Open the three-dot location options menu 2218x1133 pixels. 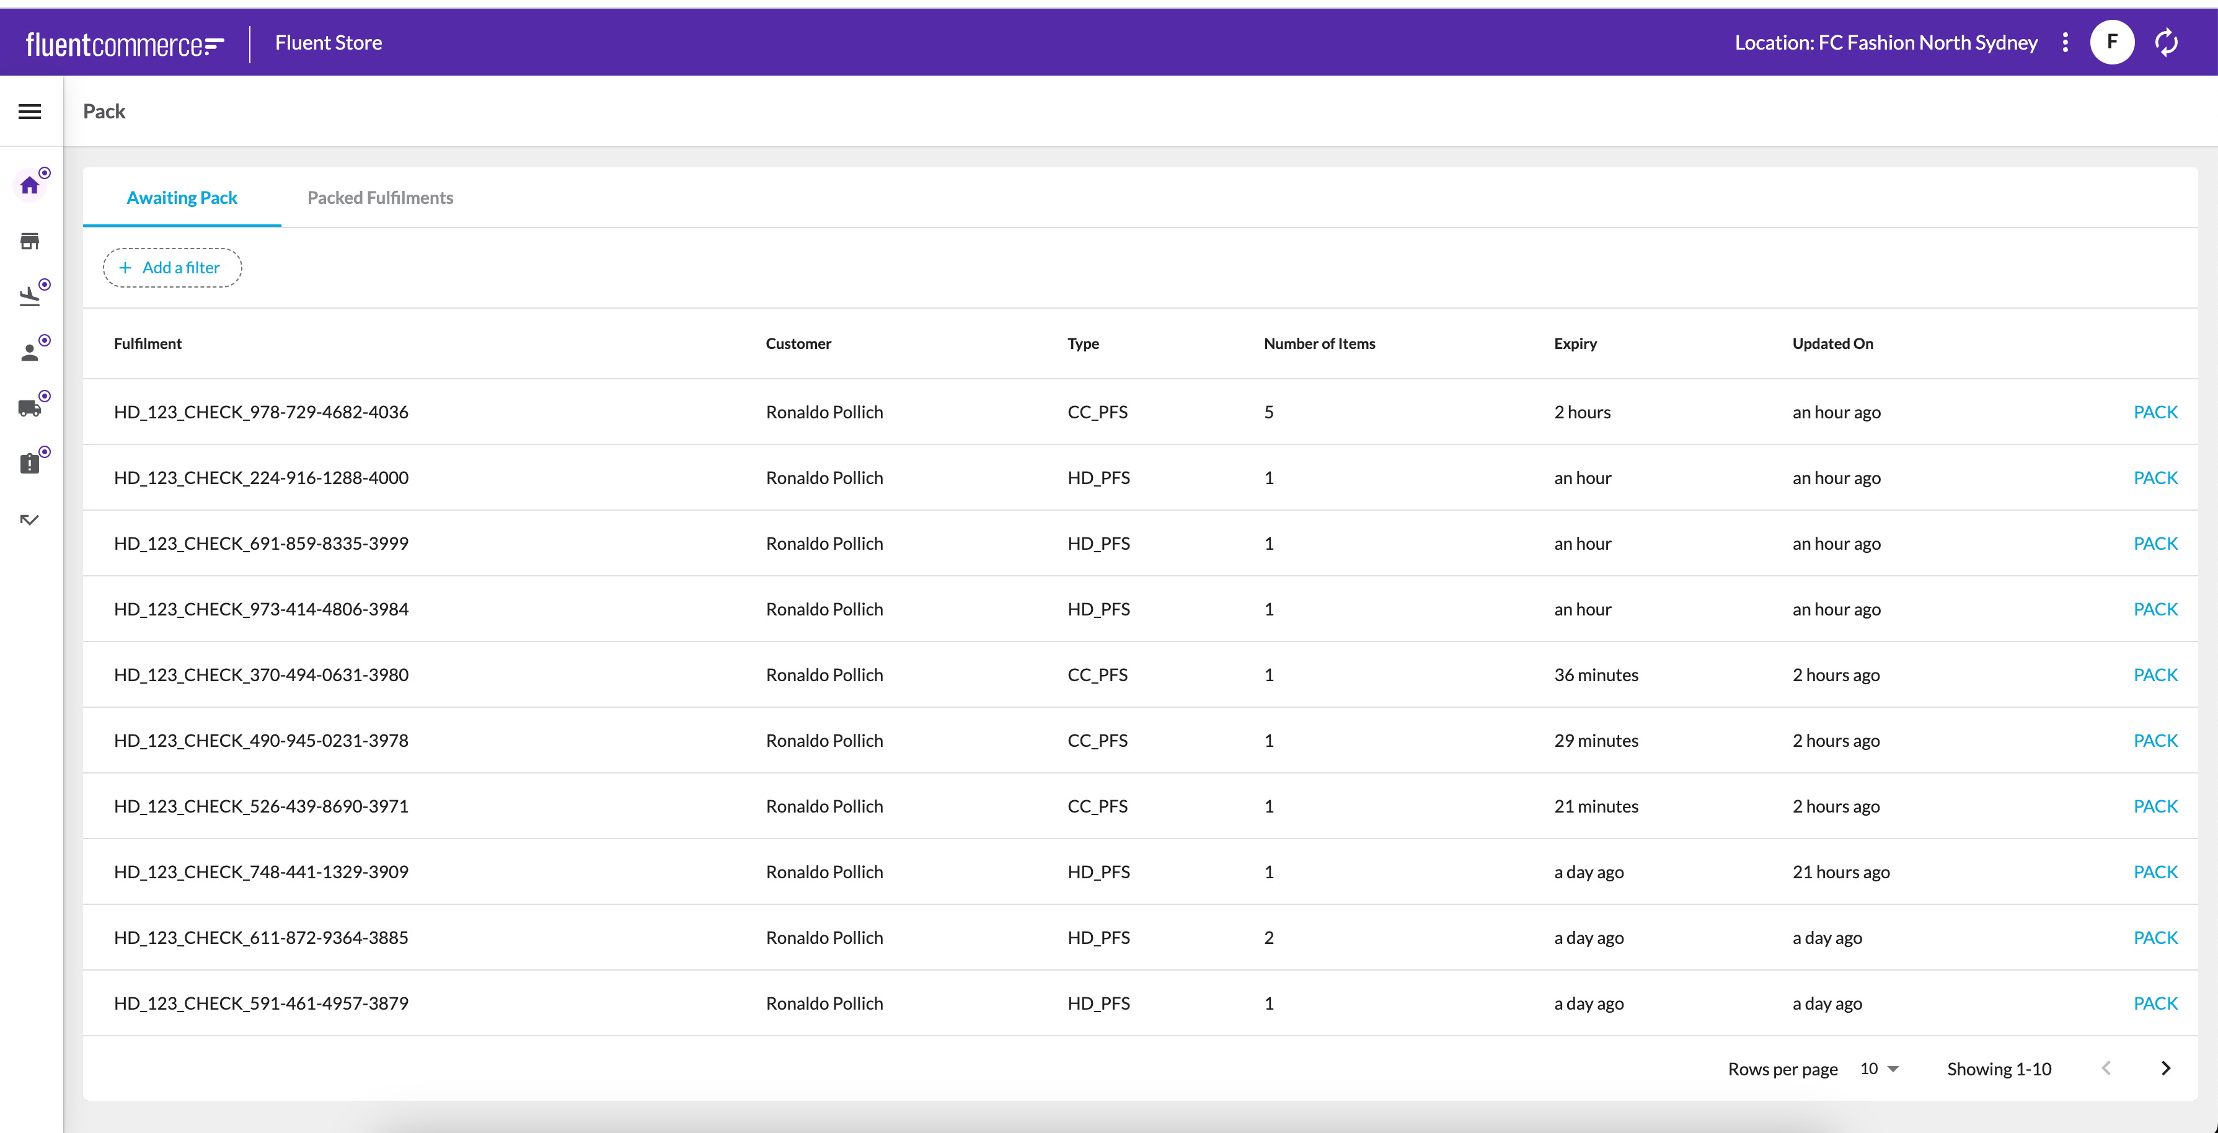2065,42
